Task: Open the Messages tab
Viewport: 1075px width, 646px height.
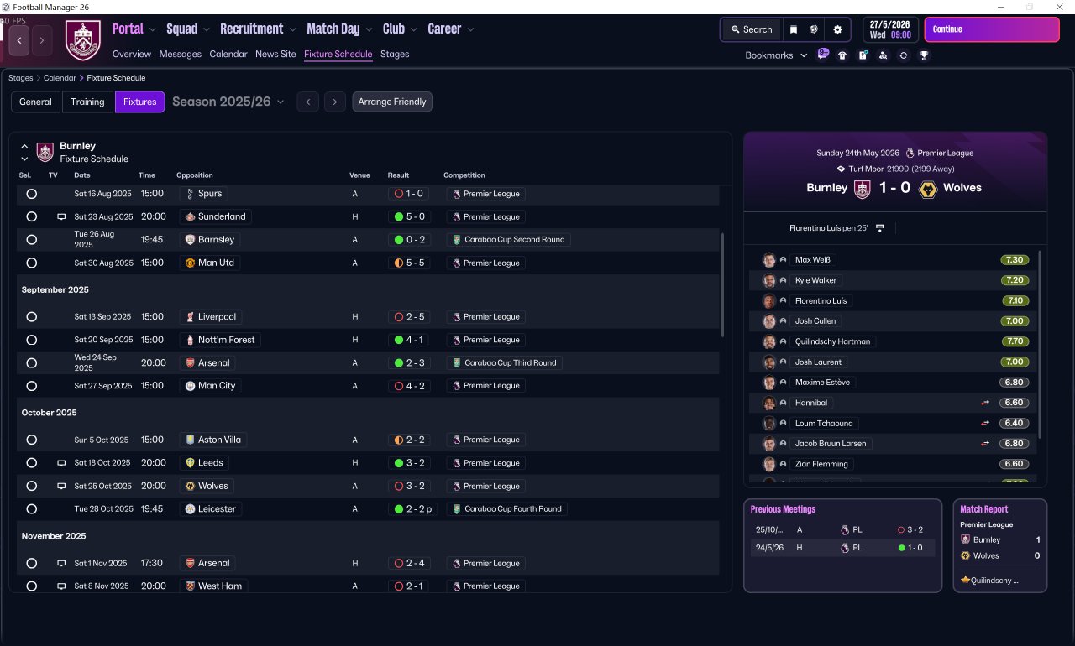Action: [x=180, y=54]
